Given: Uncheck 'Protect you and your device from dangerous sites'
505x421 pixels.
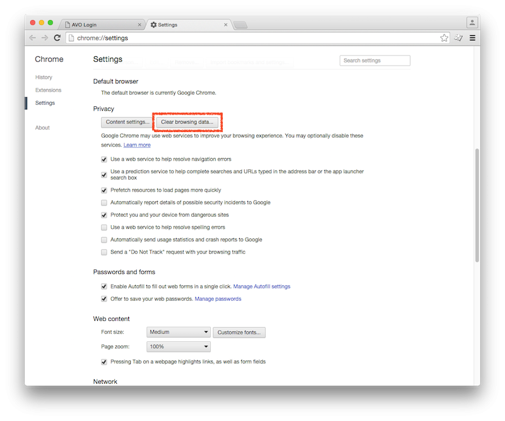Looking at the screenshot, I should tap(104, 214).
